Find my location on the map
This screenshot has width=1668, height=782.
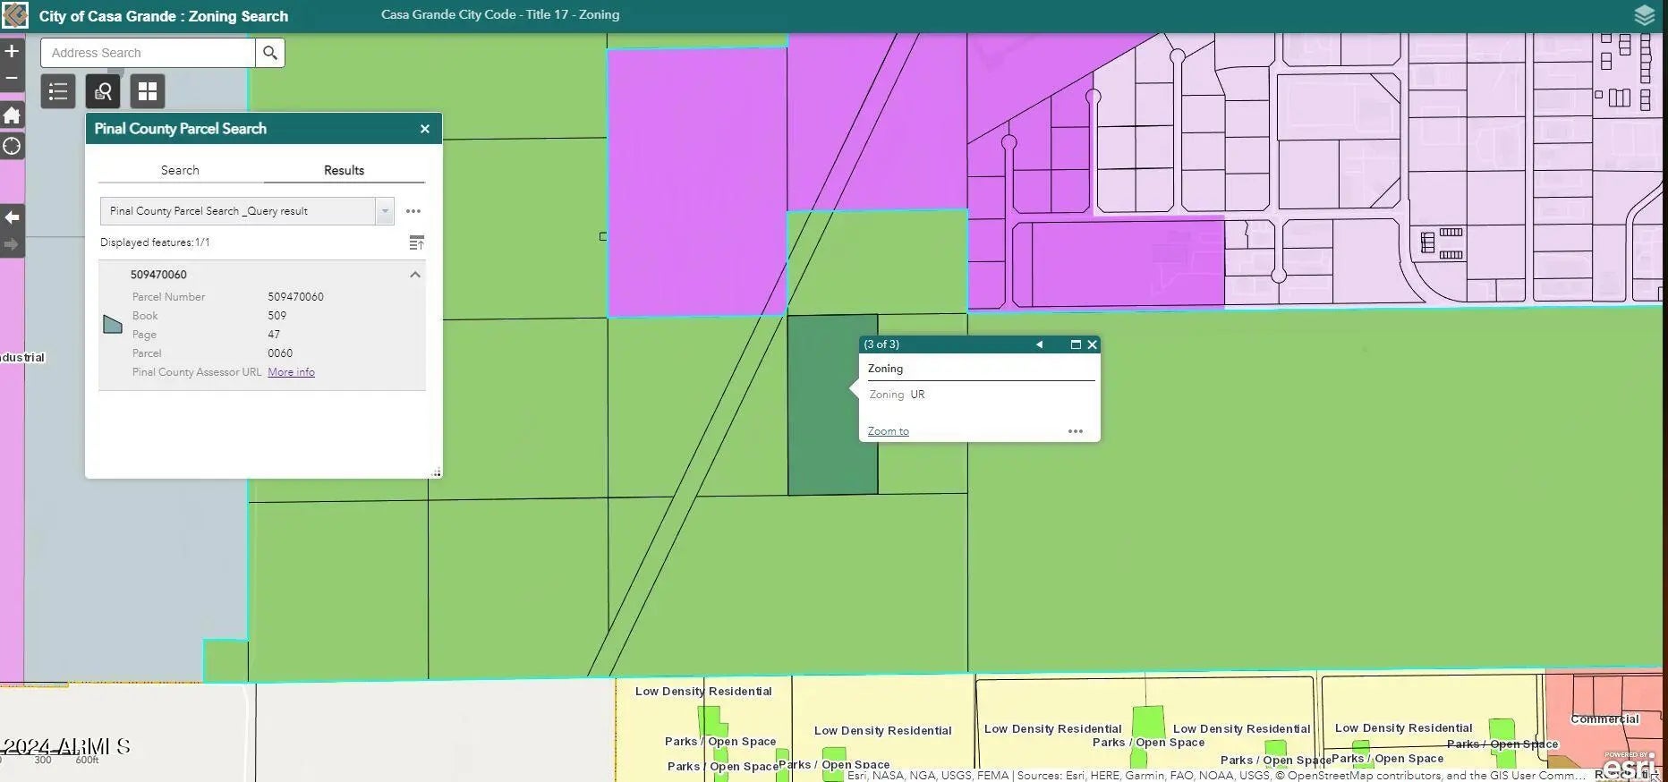(x=12, y=146)
